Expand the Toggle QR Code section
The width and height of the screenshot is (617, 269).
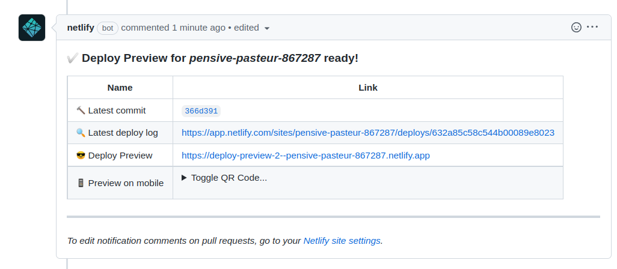pyautogui.click(x=224, y=178)
